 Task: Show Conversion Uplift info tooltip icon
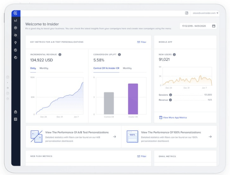pos(120,55)
